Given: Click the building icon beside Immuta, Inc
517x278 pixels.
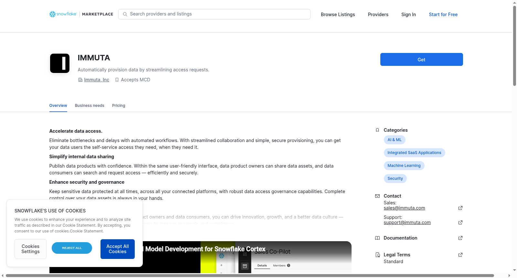Looking at the screenshot, I should coord(80,80).
